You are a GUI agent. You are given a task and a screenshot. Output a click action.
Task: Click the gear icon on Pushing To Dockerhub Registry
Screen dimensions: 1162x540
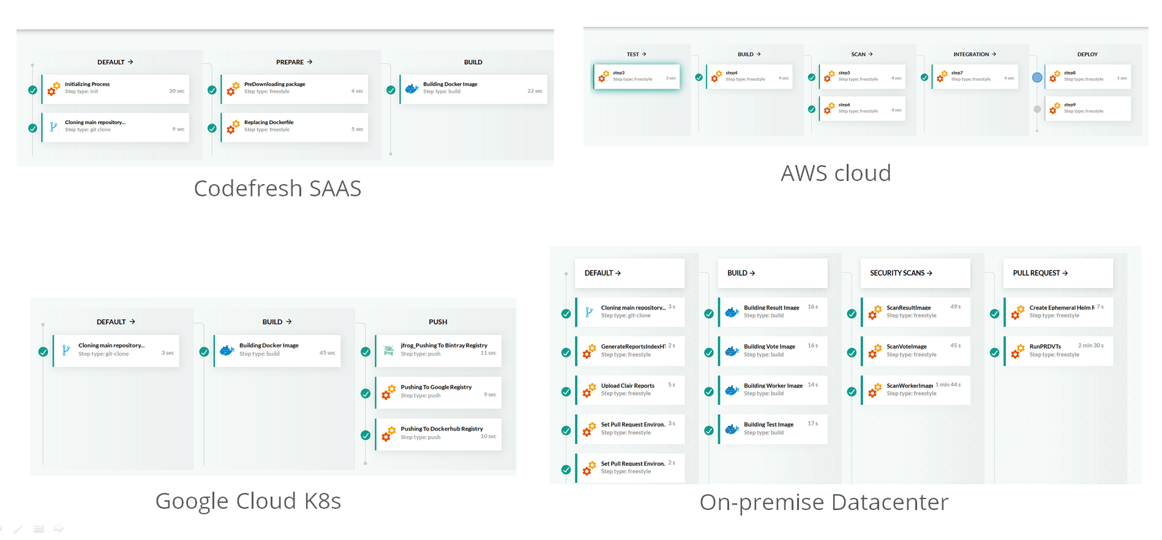388,434
